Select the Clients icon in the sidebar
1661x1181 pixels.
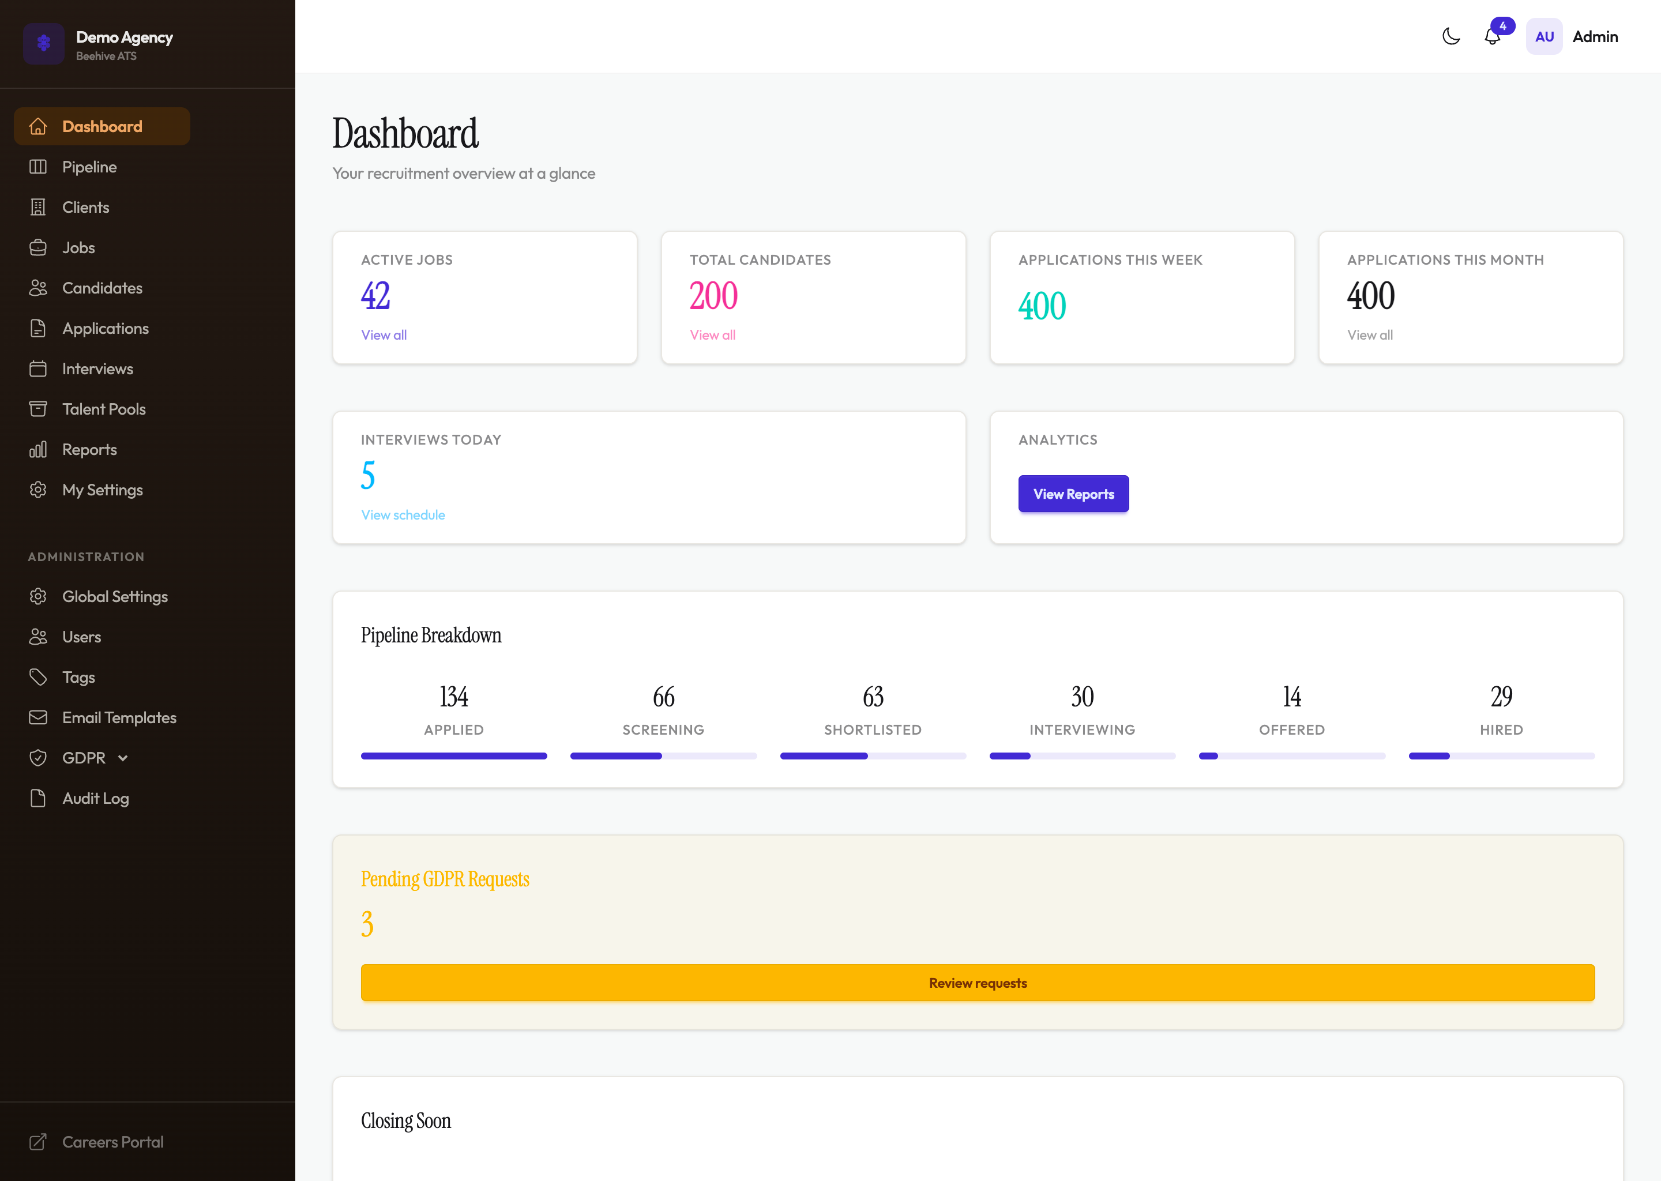point(39,206)
